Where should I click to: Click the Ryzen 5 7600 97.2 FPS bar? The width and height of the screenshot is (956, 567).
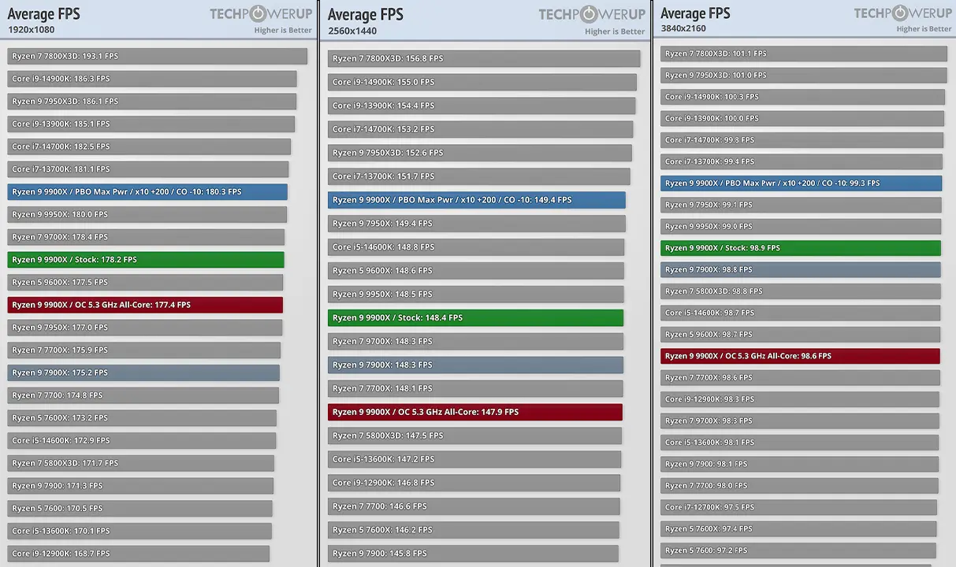[798, 550]
